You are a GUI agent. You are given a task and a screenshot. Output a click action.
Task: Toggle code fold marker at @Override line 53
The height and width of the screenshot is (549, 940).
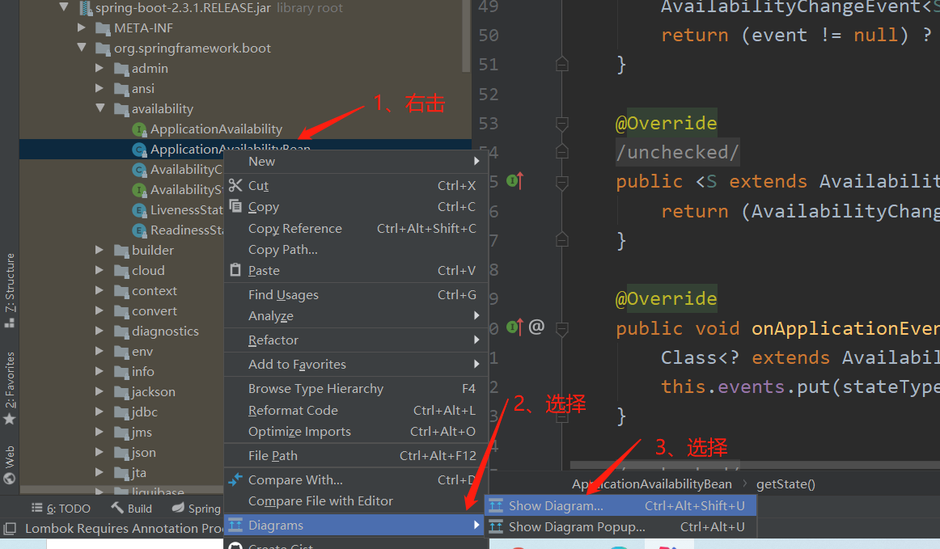(x=561, y=124)
